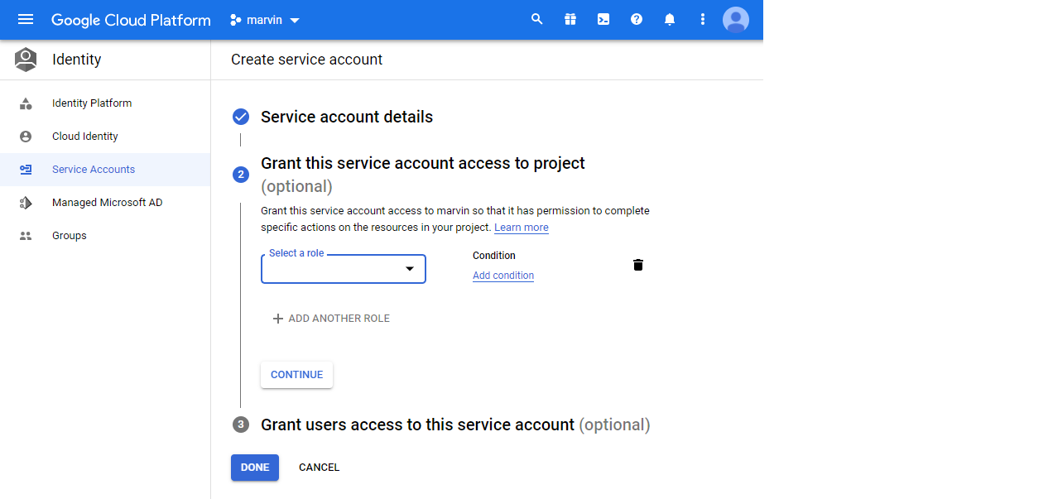Activate Cloud Shell terminal icon

tap(603, 19)
